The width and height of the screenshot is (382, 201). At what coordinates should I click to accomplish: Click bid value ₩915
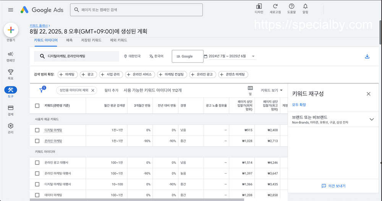pyautogui.click(x=248, y=130)
